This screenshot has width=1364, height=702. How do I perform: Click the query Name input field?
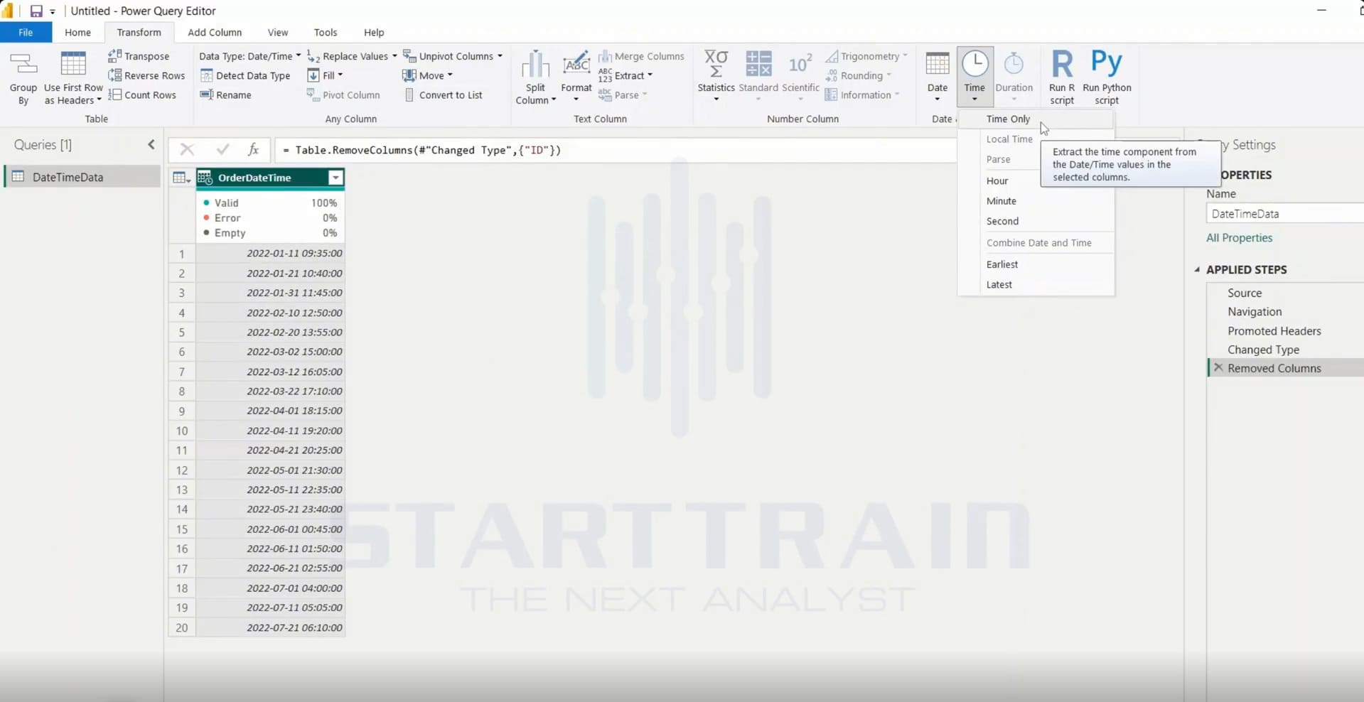coord(1284,213)
